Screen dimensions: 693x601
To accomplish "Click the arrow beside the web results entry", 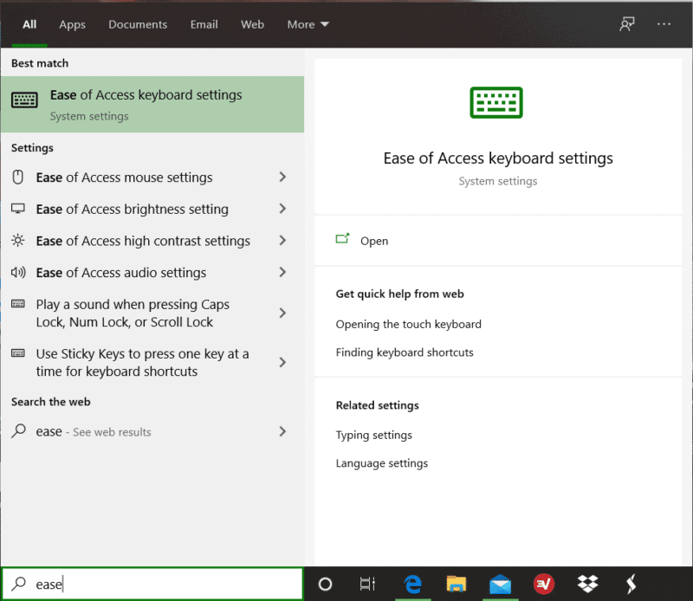I will [x=283, y=431].
